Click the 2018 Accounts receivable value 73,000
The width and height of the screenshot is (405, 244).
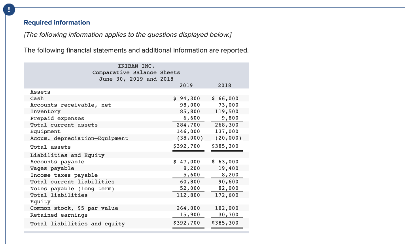click(x=228, y=105)
